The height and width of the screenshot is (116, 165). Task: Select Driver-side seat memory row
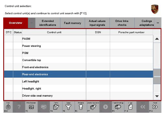coord(78,96)
